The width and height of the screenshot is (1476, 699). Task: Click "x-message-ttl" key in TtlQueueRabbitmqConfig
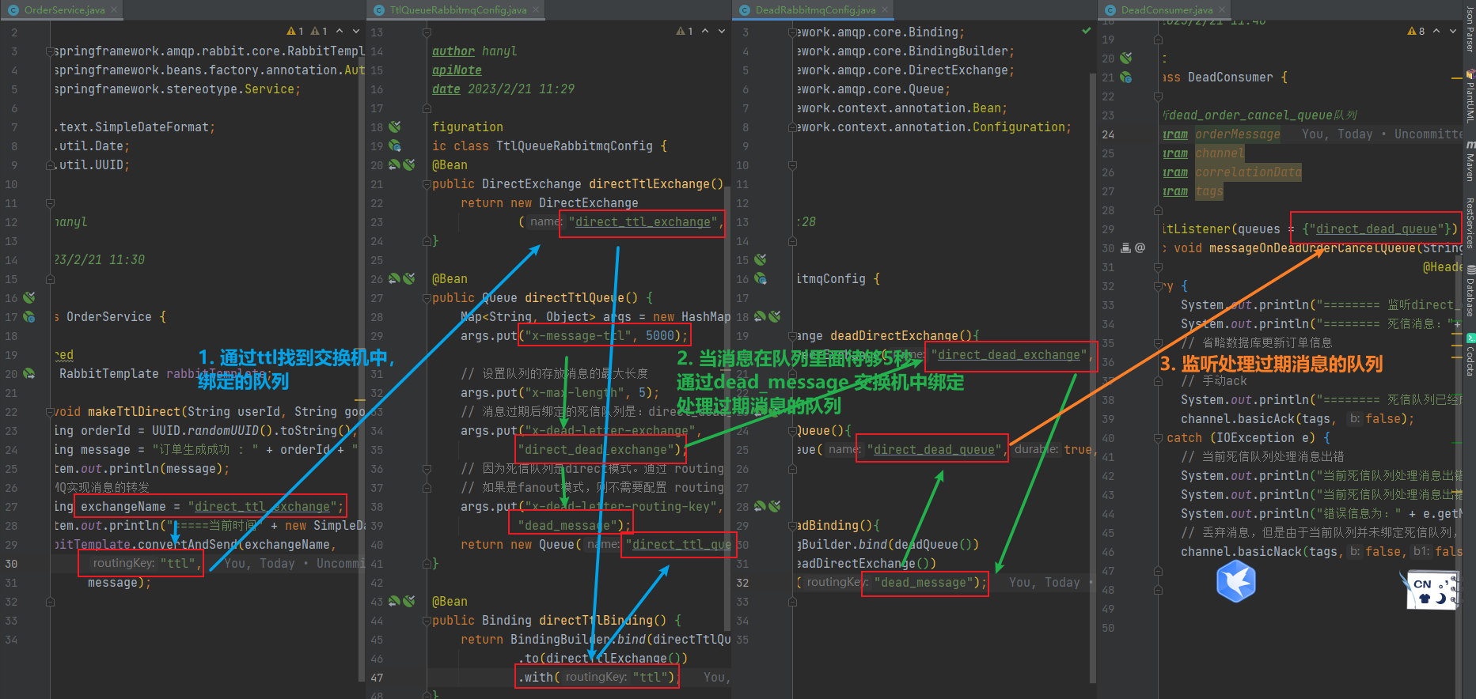pyautogui.click(x=581, y=336)
